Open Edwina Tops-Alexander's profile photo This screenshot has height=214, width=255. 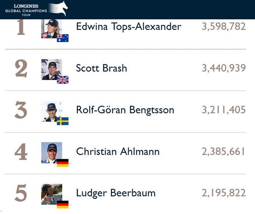click(52, 29)
